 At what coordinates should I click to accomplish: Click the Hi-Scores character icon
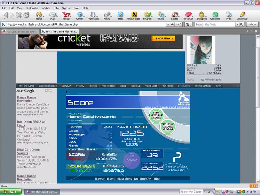pos(184,99)
